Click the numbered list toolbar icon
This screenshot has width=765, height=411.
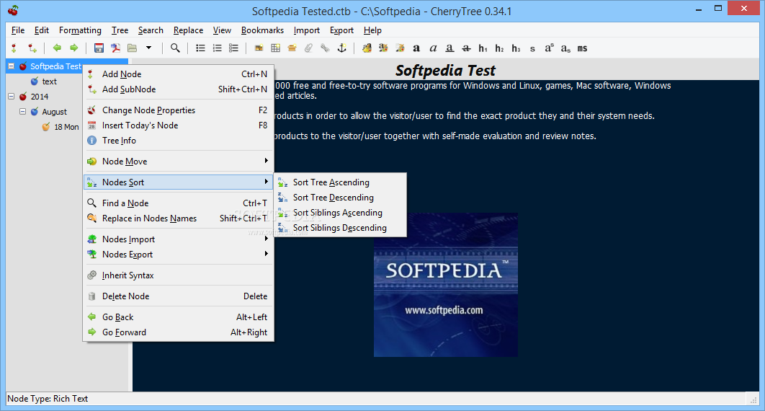point(217,48)
